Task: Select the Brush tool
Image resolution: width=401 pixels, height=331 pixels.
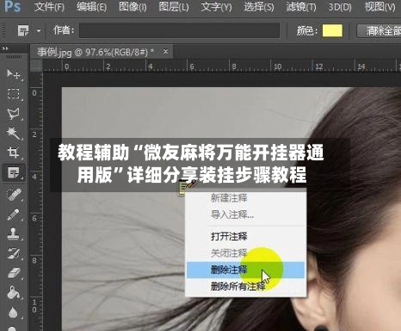Action: tap(14, 215)
